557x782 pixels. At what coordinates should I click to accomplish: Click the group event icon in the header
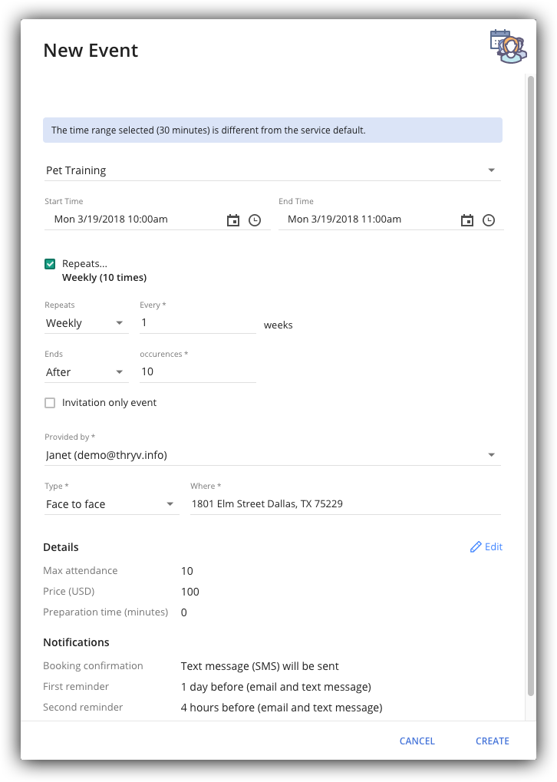[508, 46]
